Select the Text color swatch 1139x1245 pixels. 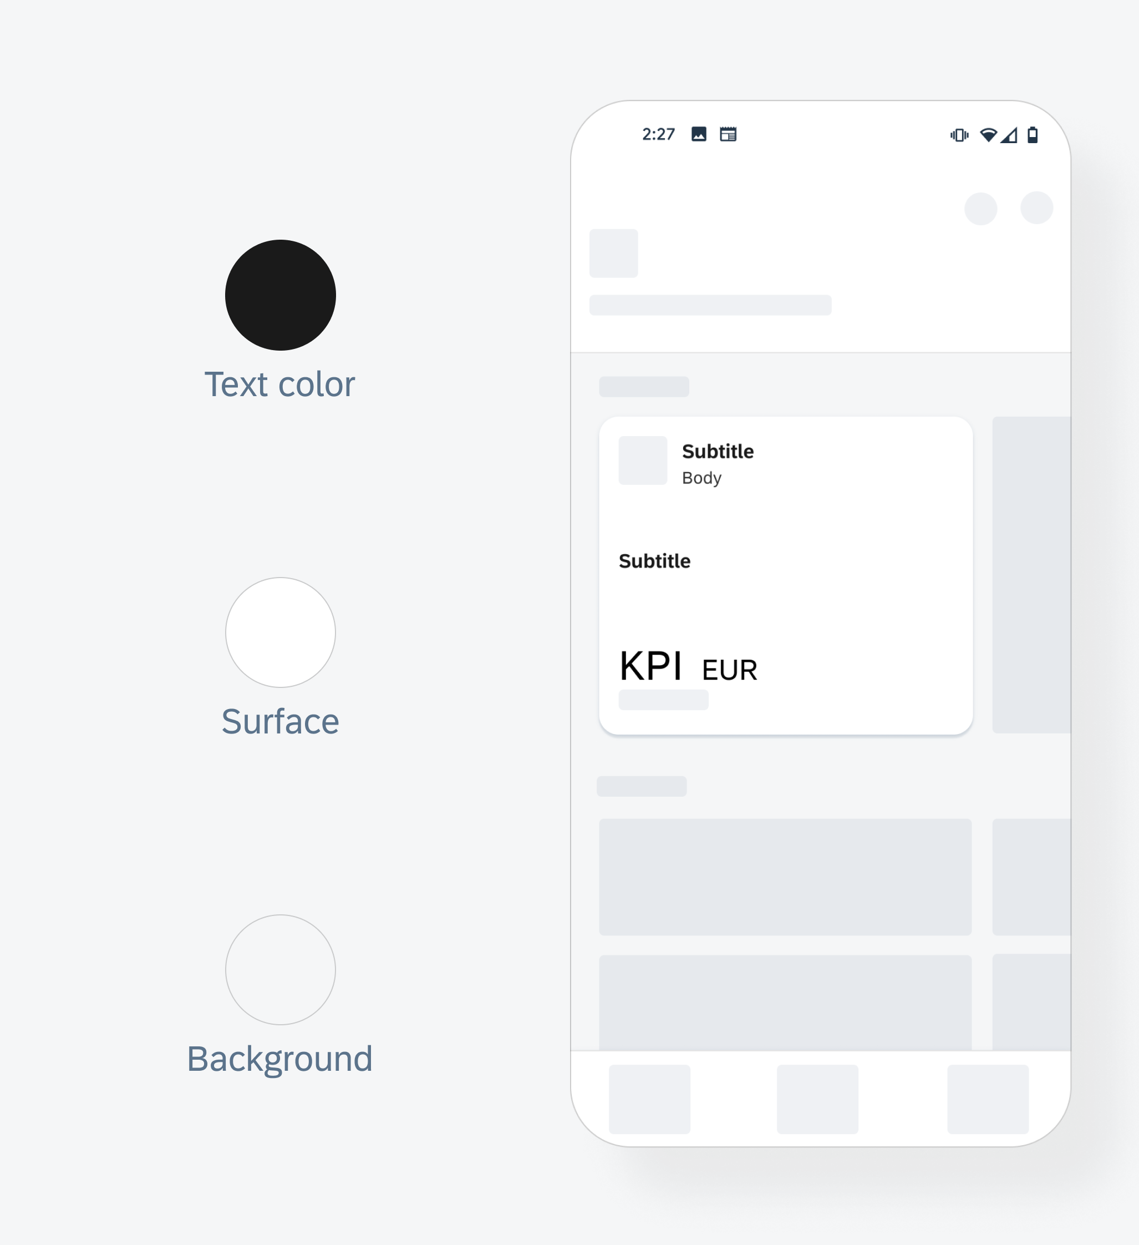pyautogui.click(x=281, y=296)
